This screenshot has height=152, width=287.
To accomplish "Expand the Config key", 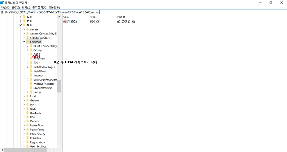I will [28, 50].
